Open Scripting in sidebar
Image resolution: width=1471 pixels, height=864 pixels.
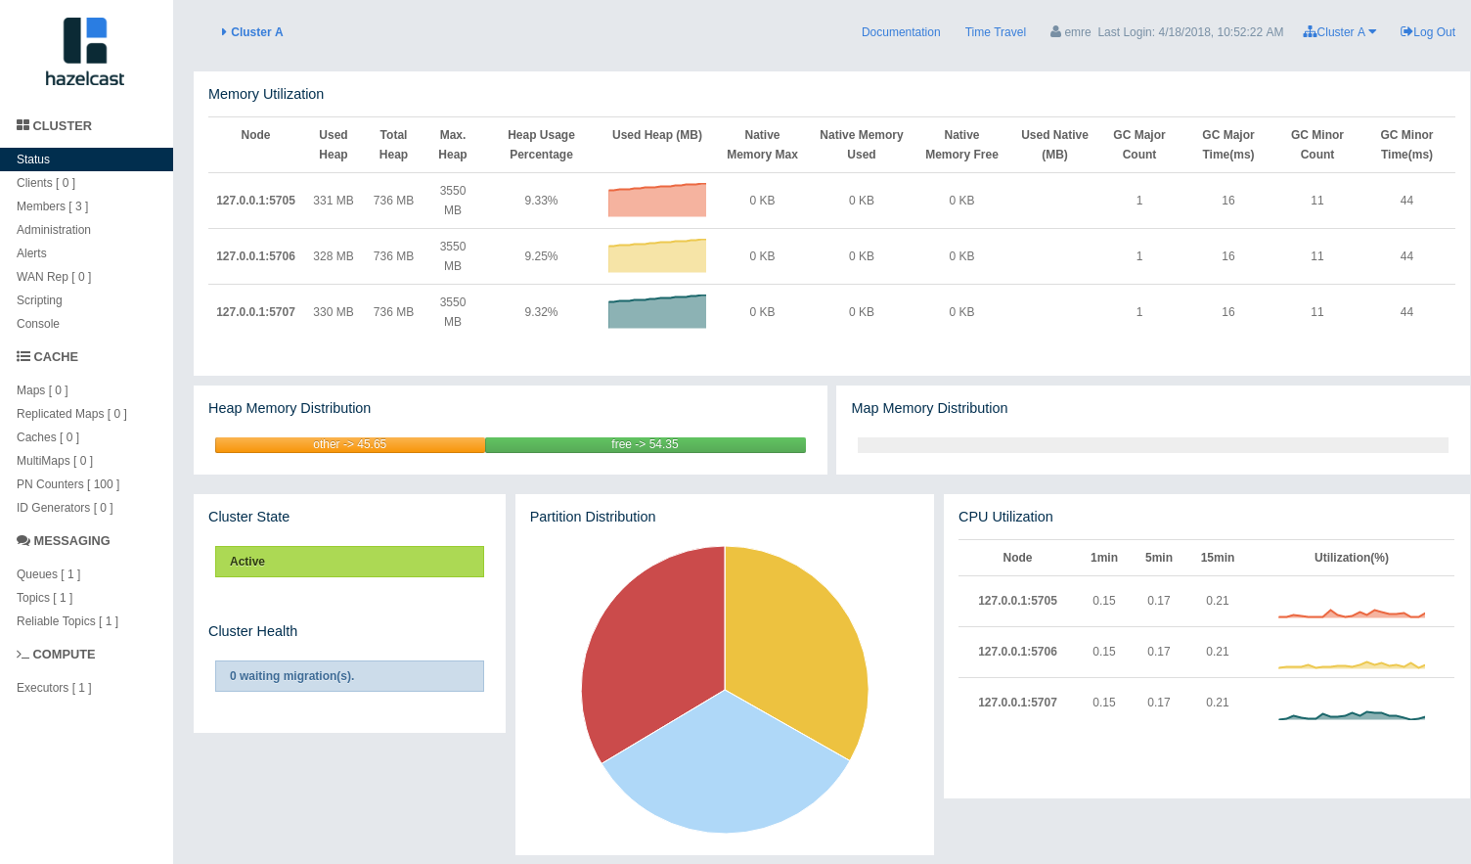click(39, 300)
